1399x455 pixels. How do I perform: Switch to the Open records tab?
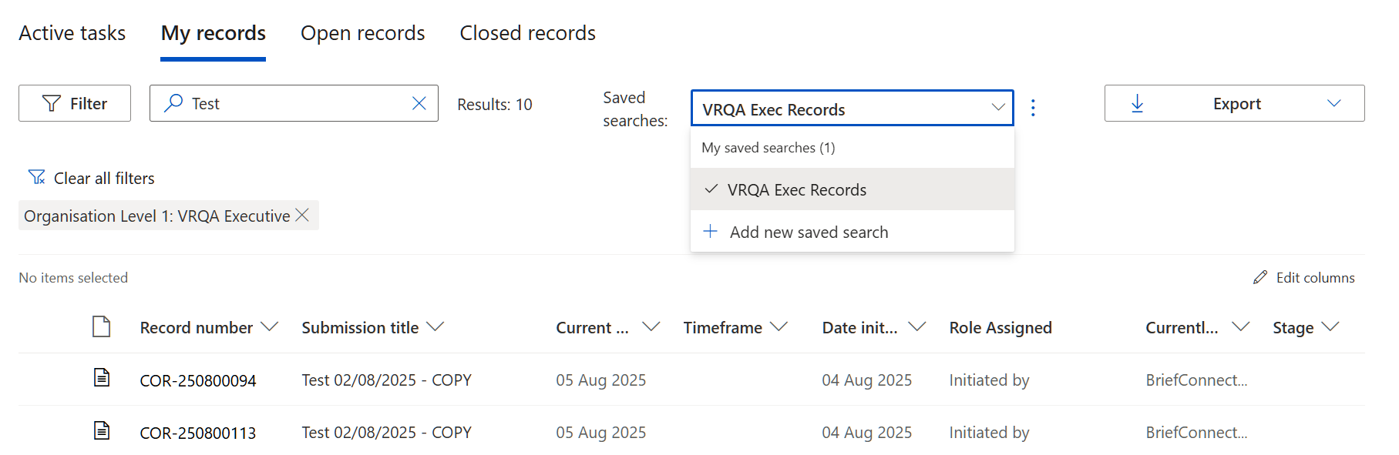pos(362,33)
